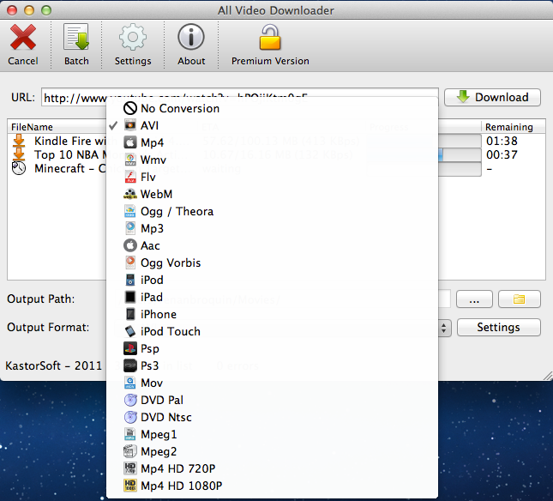The width and height of the screenshot is (553, 501).
Task: Click the Aac apple icon
Action: coord(130,245)
